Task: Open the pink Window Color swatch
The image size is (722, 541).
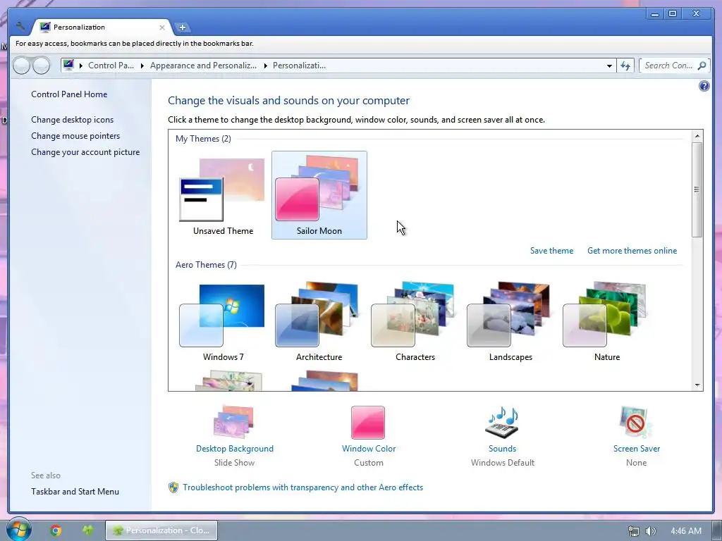Action: click(368, 423)
